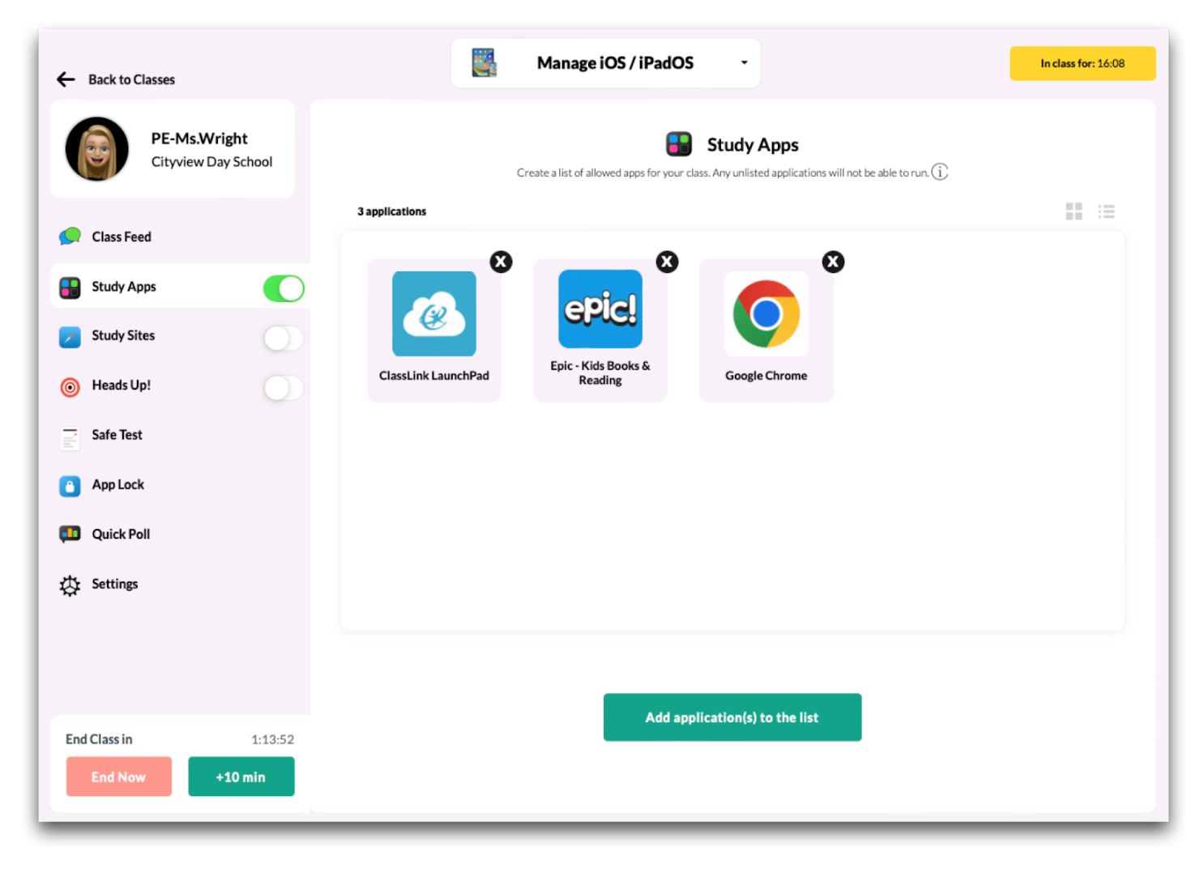Extend class with +10 min button

(x=241, y=777)
